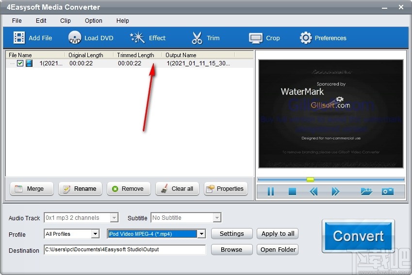This screenshot has height=275, width=412.
Task: Uncheck the 1(2021... file checkbox
Action: [x=20, y=63]
